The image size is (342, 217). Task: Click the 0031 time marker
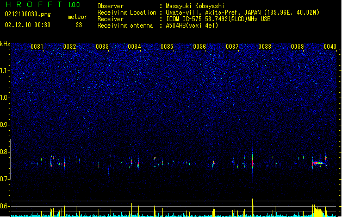[37, 47]
